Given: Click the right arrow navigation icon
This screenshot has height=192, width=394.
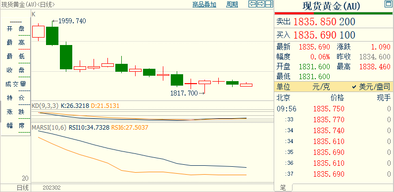Looking at the screenshot, I should coord(261,4).
